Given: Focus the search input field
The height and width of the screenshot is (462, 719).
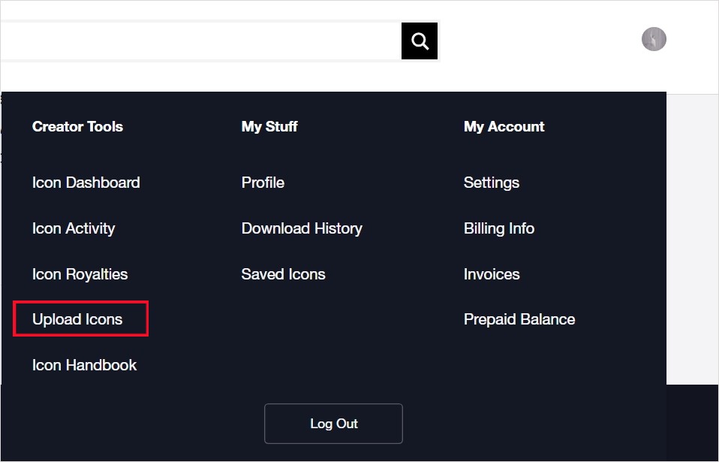Looking at the screenshot, I should coord(201,41).
